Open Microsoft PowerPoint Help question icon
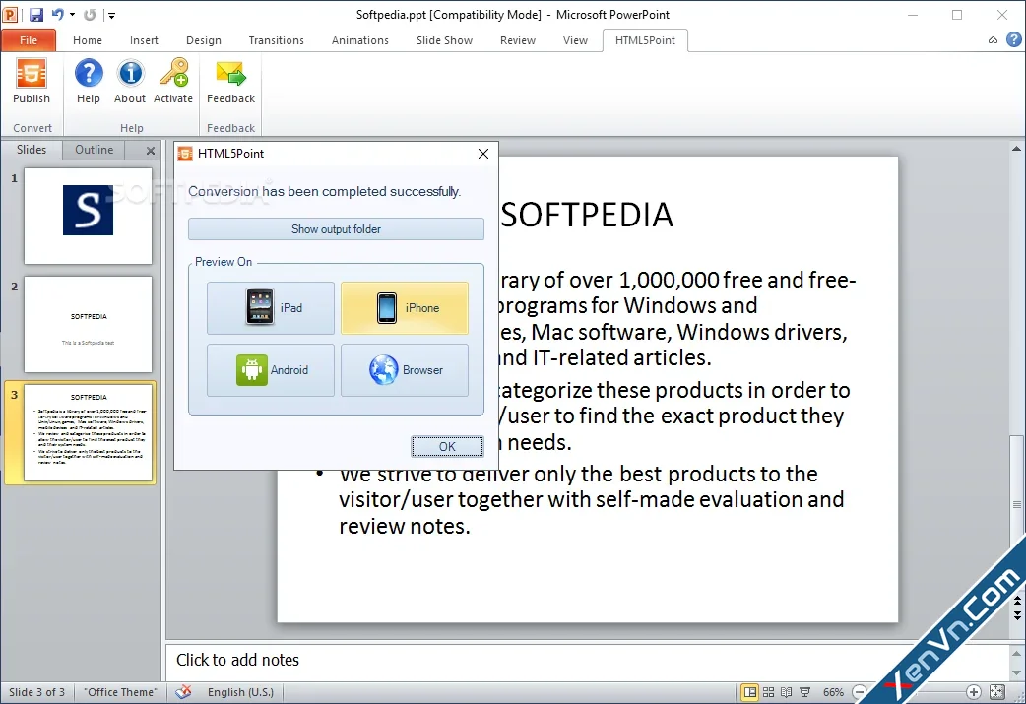 click(x=1013, y=39)
